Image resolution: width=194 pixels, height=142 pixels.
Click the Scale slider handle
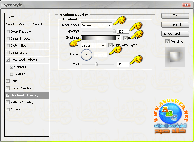[96, 64]
